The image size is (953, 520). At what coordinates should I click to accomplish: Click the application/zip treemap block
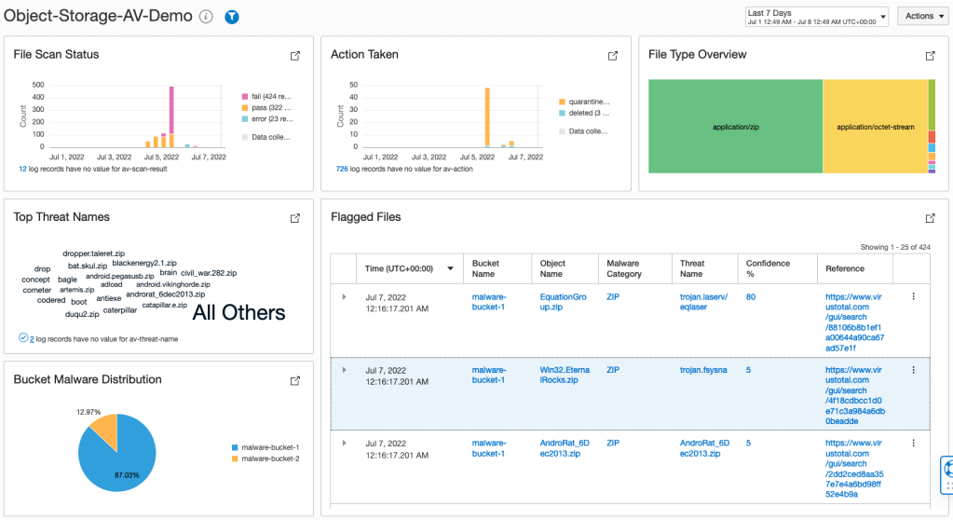click(734, 126)
